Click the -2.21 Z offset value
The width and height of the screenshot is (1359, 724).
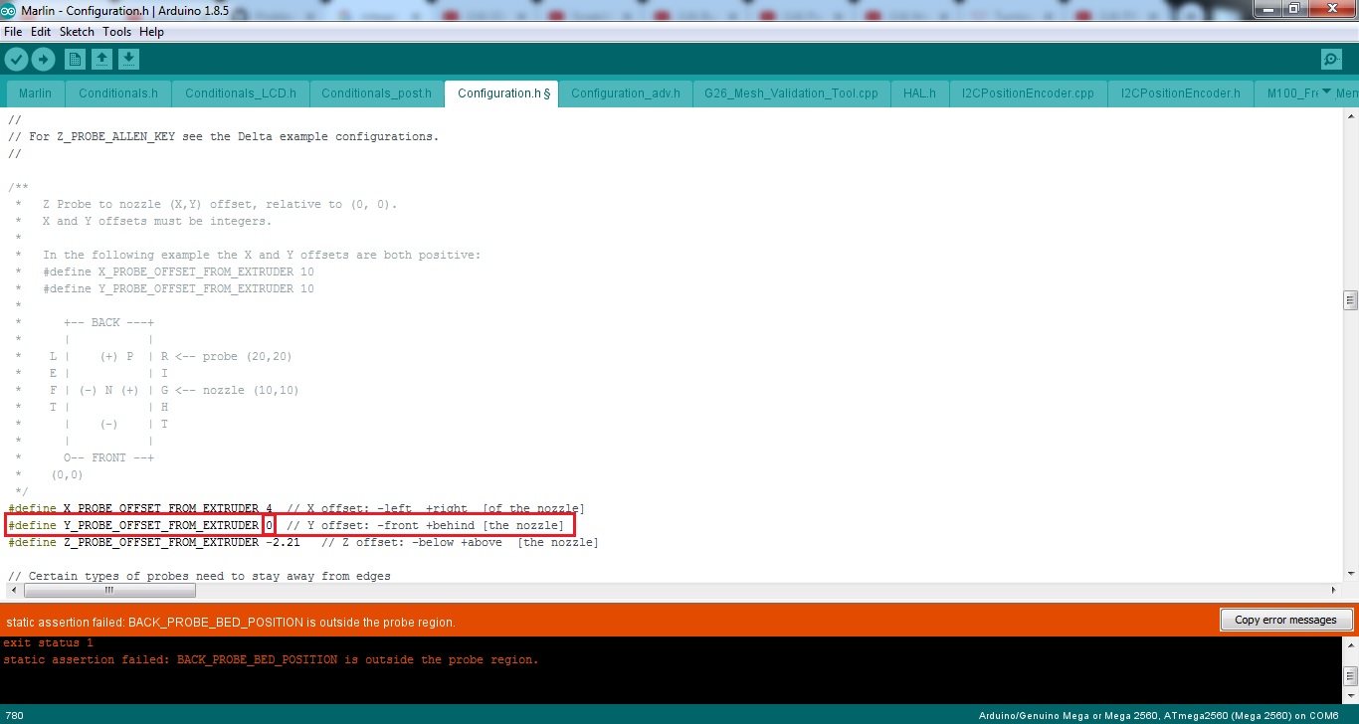tap(284, 542)
